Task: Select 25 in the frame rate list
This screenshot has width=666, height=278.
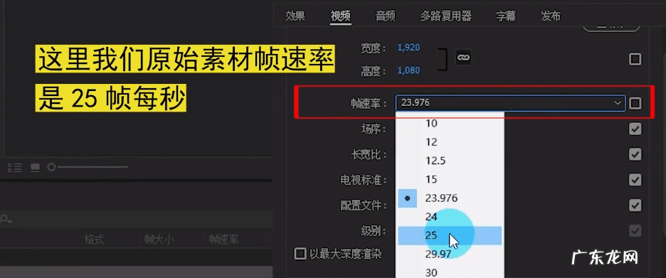Action: pyautogui.click(x=450, y=235)
